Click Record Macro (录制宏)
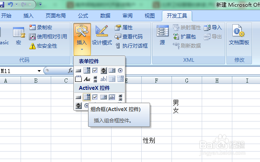The height and width of the screenshot is (162, 260). [41, 28]
